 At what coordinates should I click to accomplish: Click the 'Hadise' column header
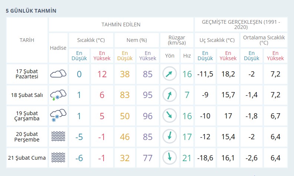[58, 48]
